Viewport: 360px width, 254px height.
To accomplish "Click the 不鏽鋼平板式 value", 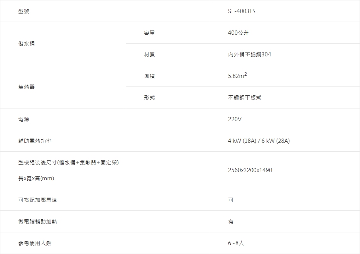I will [x=245, y=98].
